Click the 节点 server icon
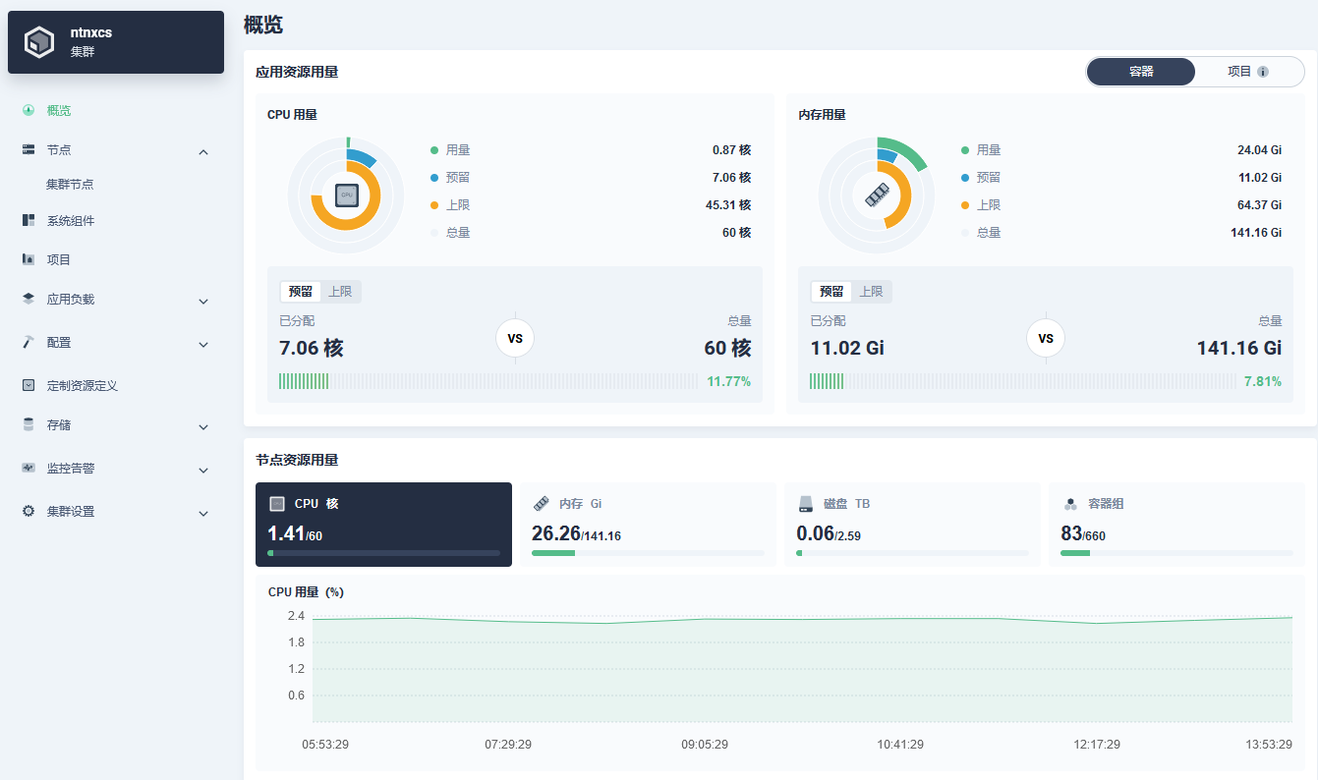The image size is (1318, 780). point(29,149)
